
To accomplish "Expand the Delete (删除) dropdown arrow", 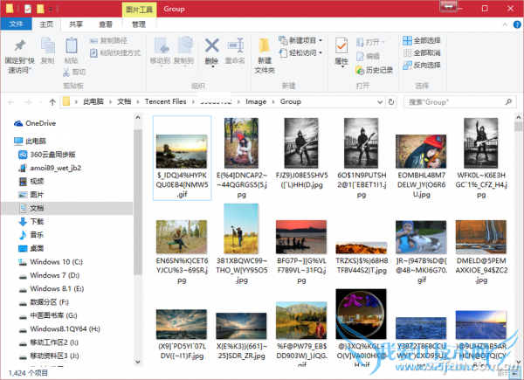I will [x=212, y=67].
